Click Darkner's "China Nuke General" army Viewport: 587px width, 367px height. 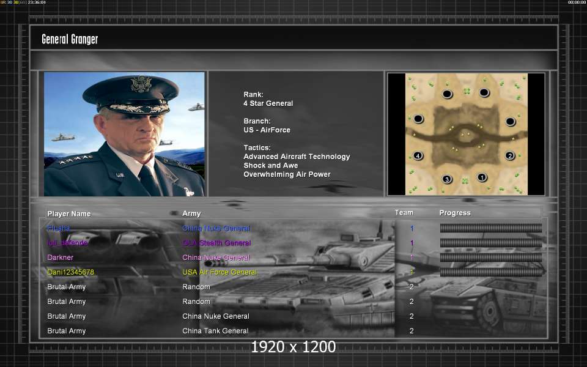click(x=216, y=258)
